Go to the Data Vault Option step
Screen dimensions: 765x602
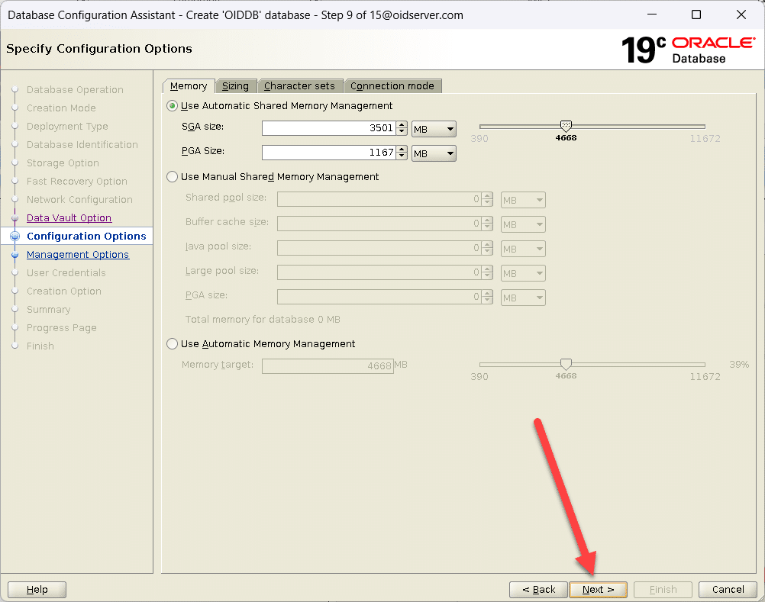(69, 218)
